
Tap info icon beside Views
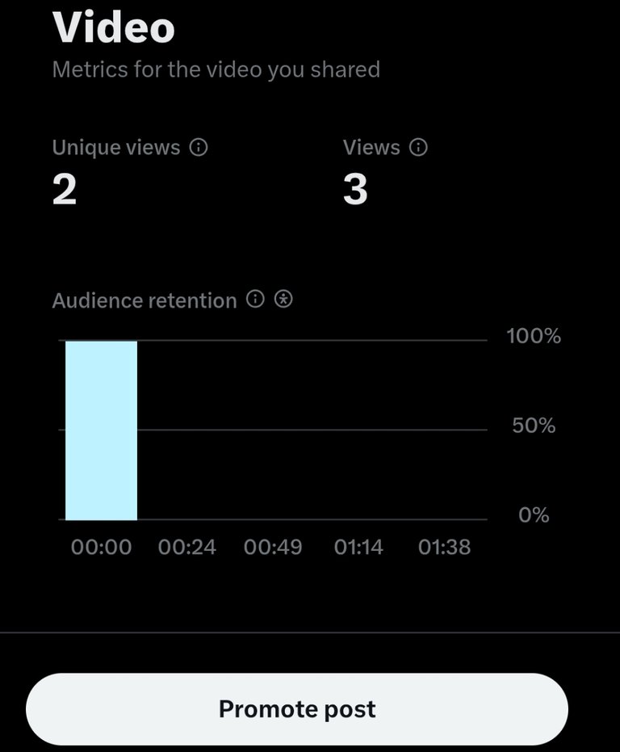click(418, 147)
